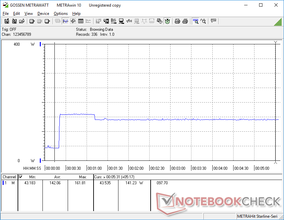Open the clock timer settings icon
This screenshot has height=220, width=284.
tap(159, 21)
